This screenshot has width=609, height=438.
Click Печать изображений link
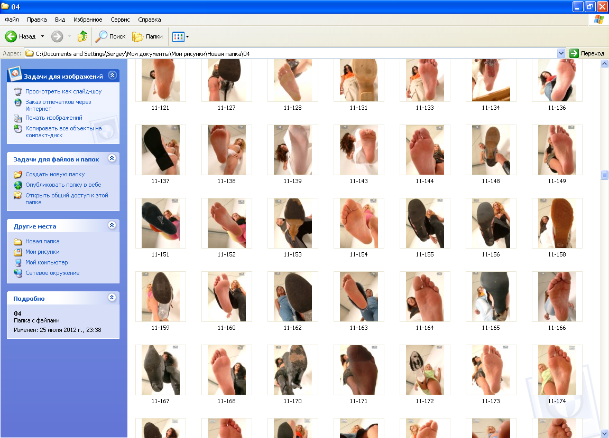(x=54, y=118)
